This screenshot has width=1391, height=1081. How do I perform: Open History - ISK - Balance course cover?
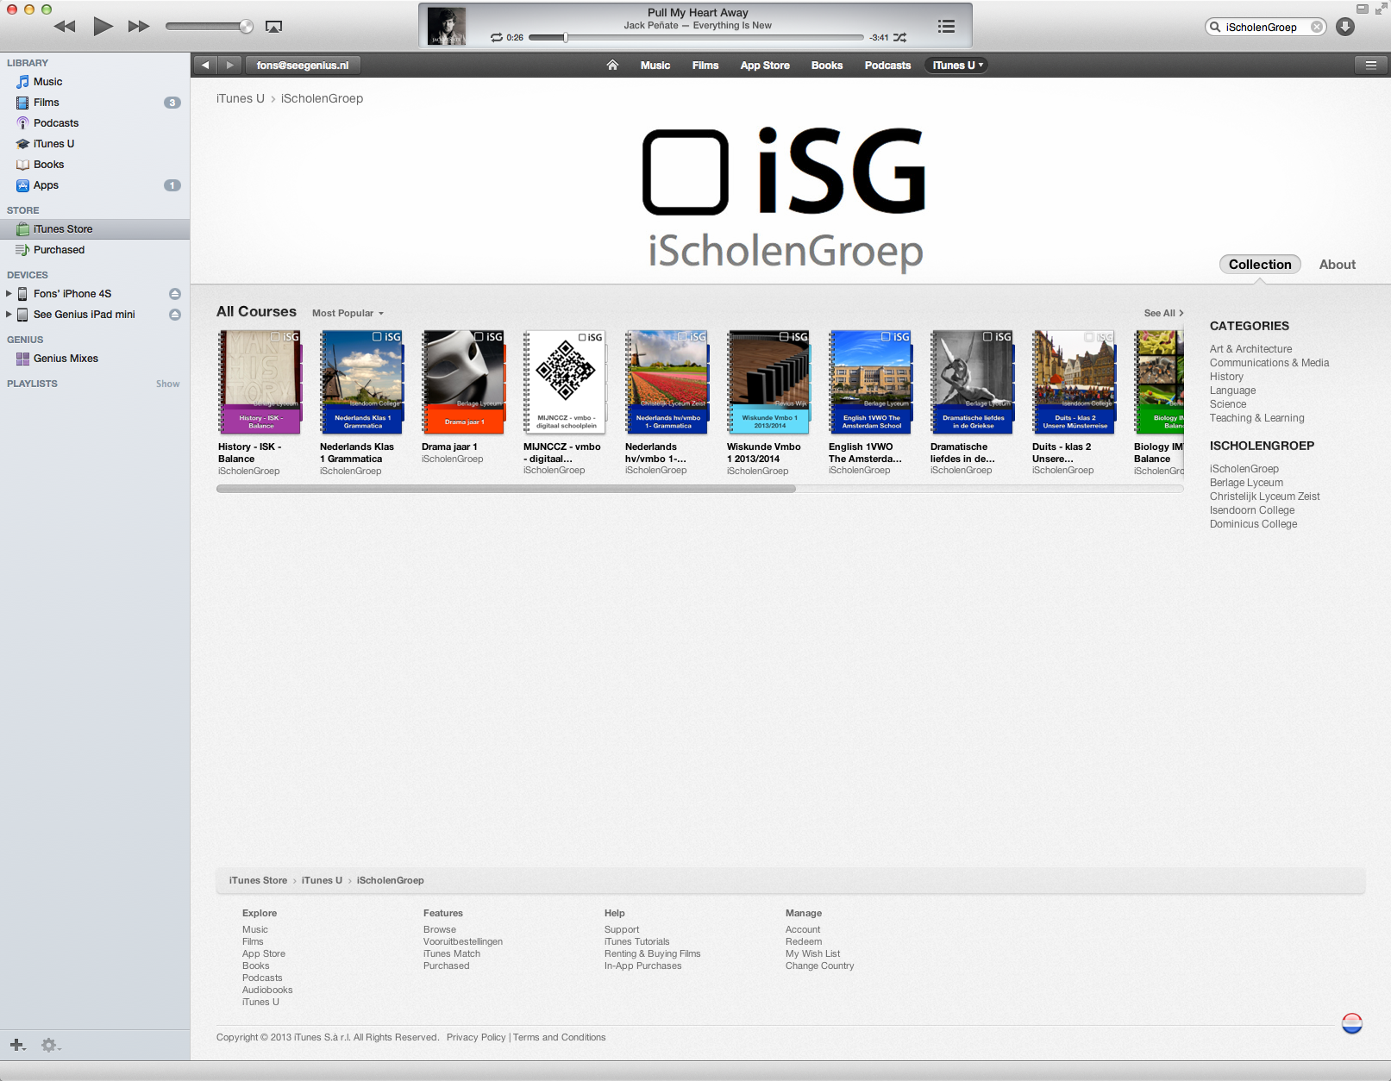tap(260, 382)
